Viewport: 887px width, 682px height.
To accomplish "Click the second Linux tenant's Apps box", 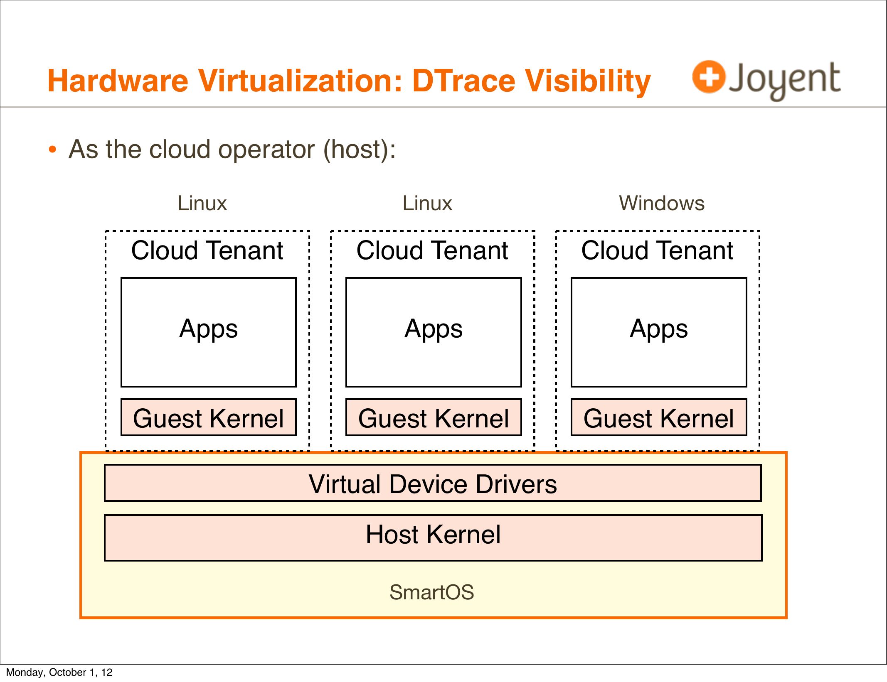I will coord(434,332).
